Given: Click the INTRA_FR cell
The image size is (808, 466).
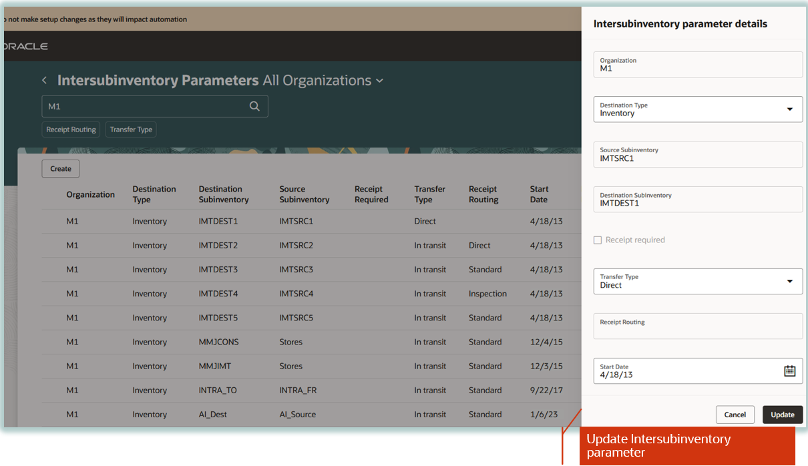Looking at the screenshot, I should pos(298,391).
